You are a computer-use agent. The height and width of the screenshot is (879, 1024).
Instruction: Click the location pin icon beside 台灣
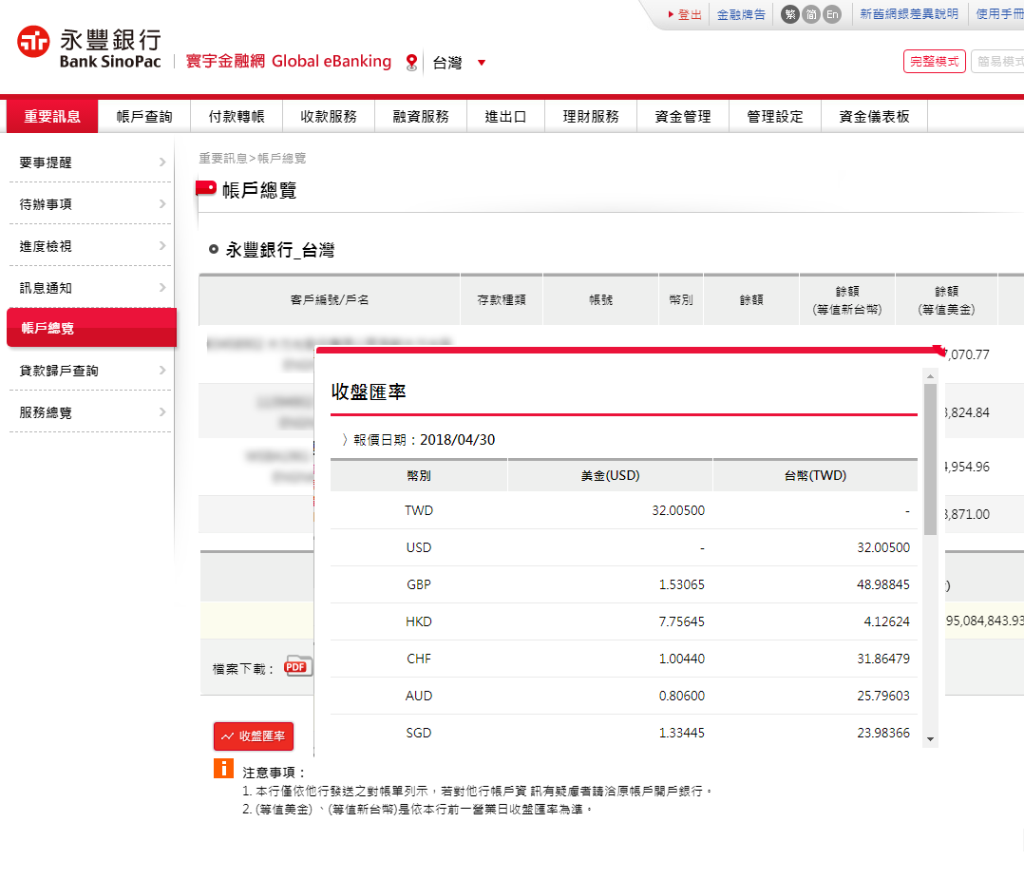pyautogui.click(x=411, y=63)
